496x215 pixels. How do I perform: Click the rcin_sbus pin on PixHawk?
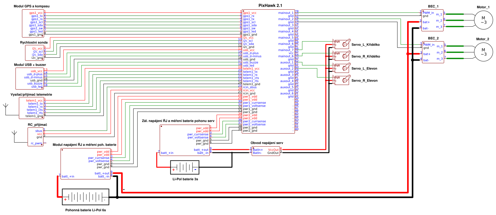(250, 87)
